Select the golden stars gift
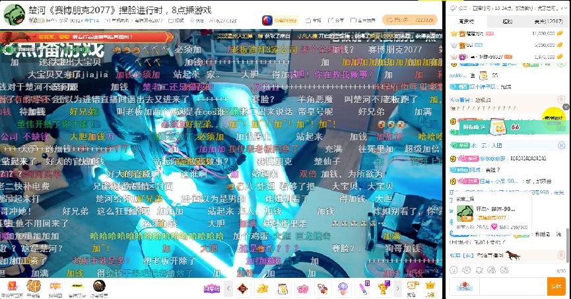 coord(263,289)
